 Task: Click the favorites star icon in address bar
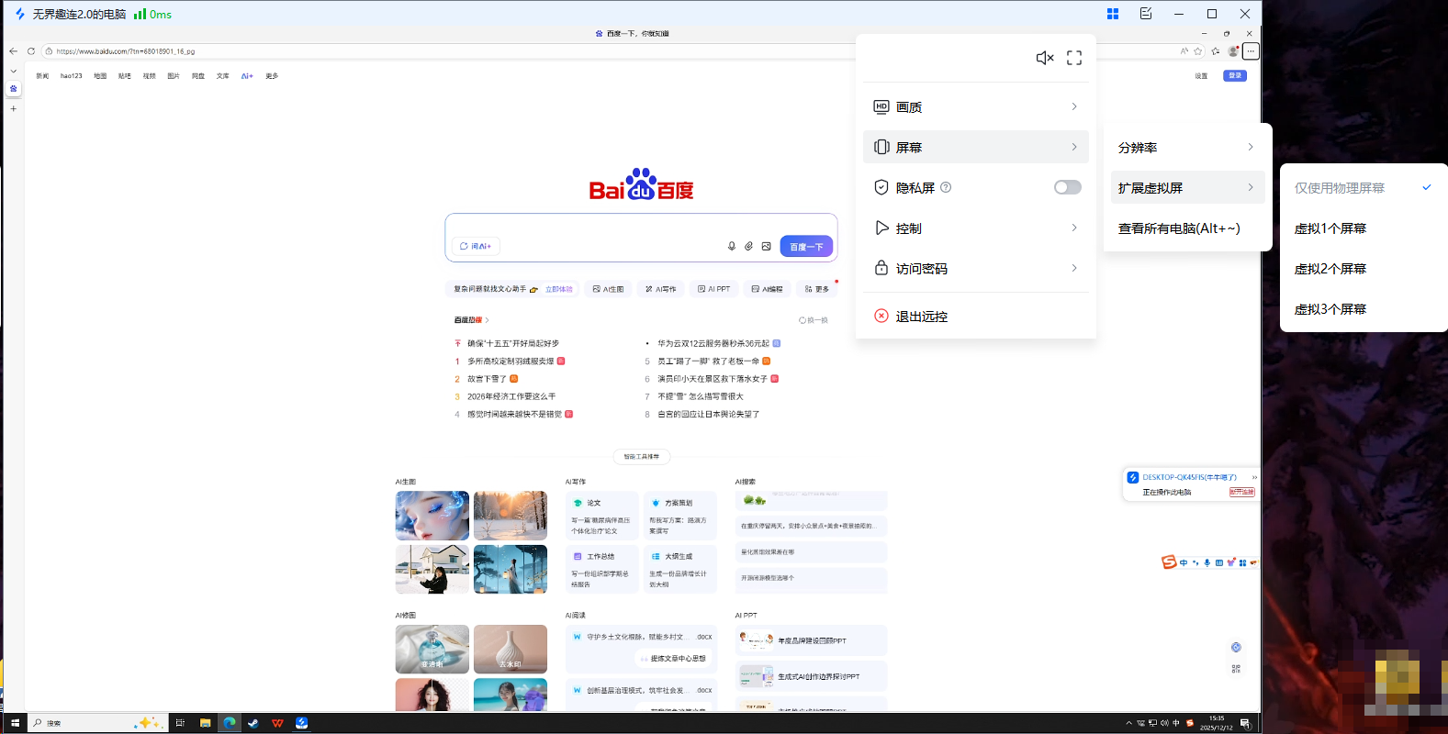coord(1198,51)
